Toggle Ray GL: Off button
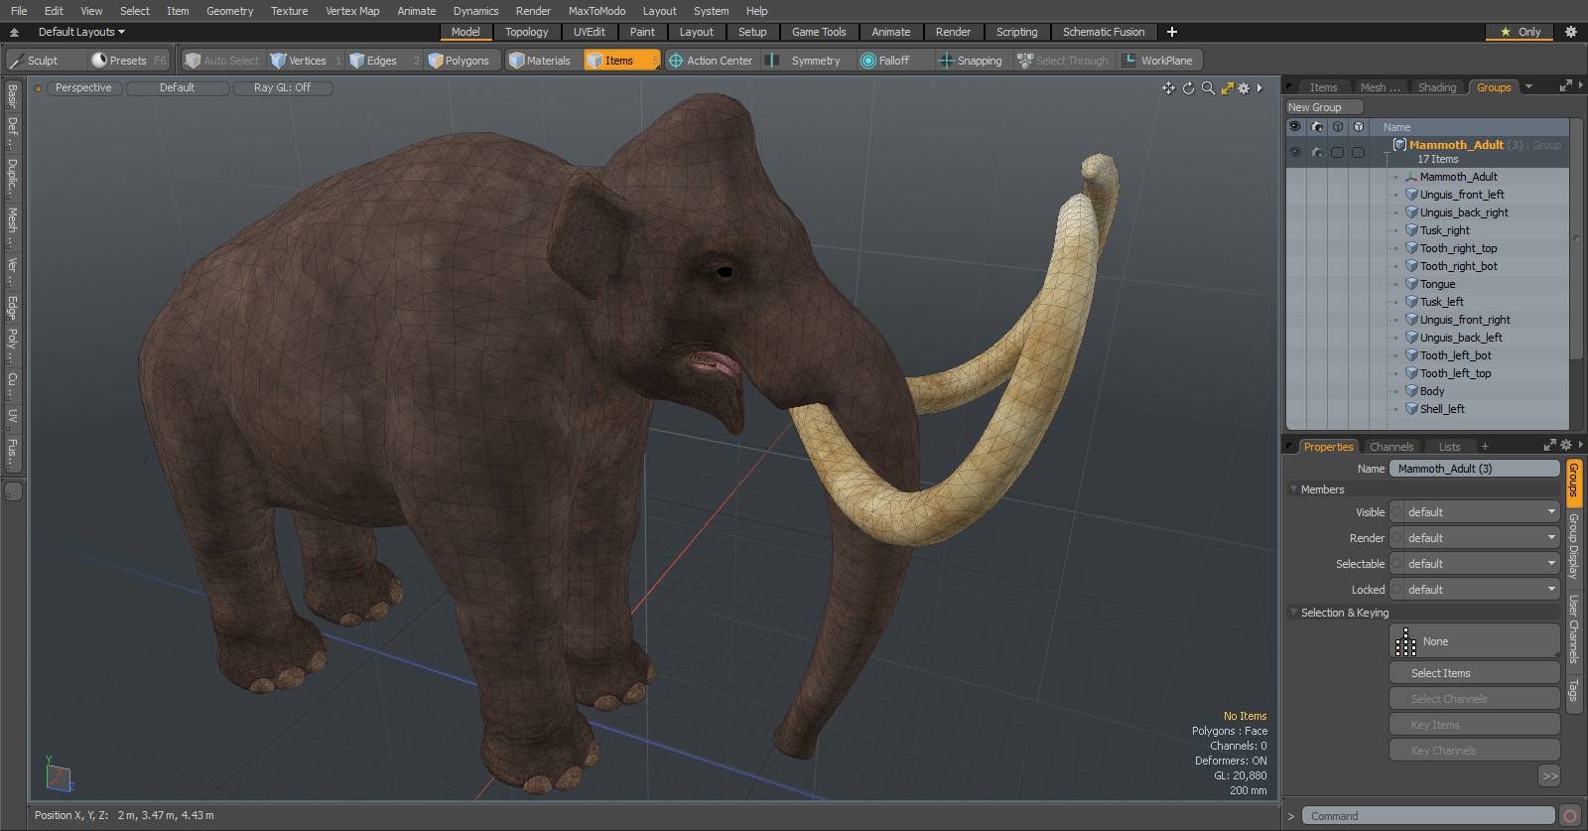The width and height of the screenshot is (1588, 831). (283, 88)
